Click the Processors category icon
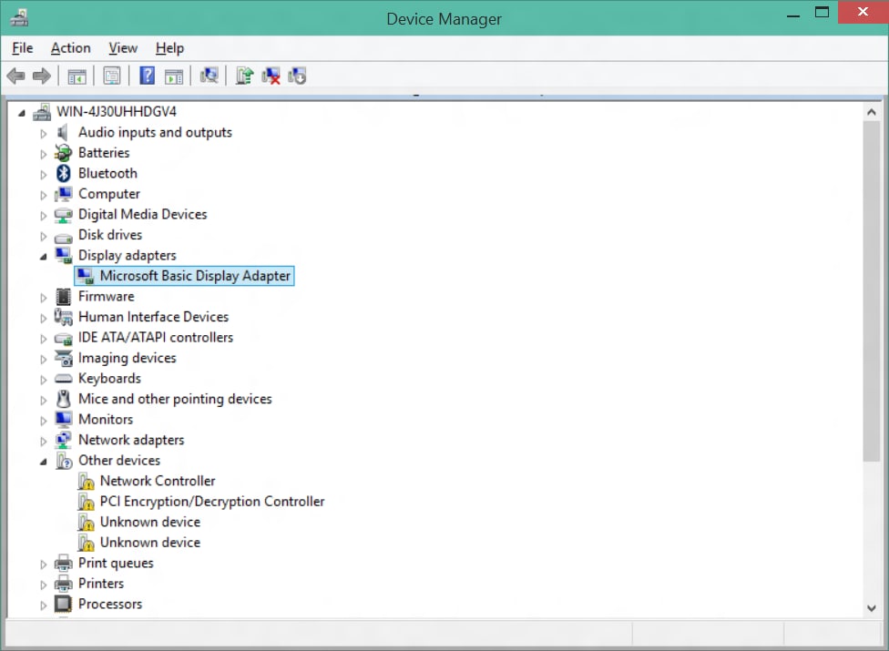 (64, 604)
